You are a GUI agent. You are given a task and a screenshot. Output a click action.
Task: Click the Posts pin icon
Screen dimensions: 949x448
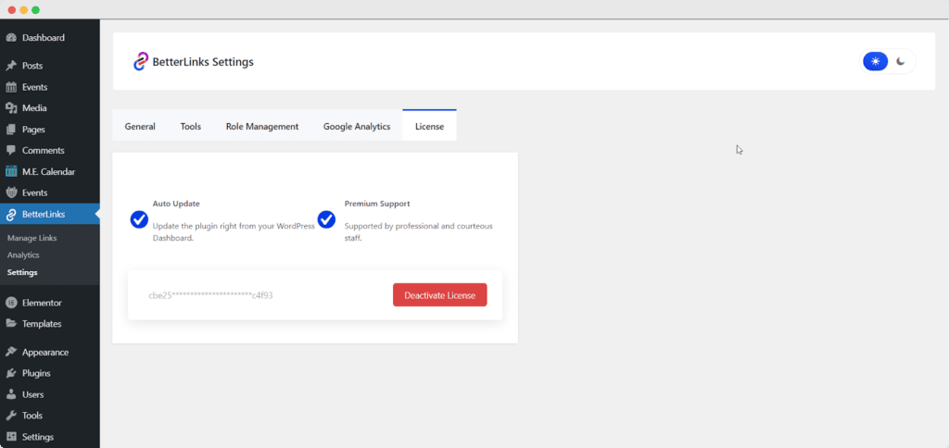(11, 66)
